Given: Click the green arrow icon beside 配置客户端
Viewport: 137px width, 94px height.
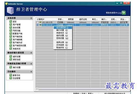Looking at the screenshot, I should (x=11, y=33).
